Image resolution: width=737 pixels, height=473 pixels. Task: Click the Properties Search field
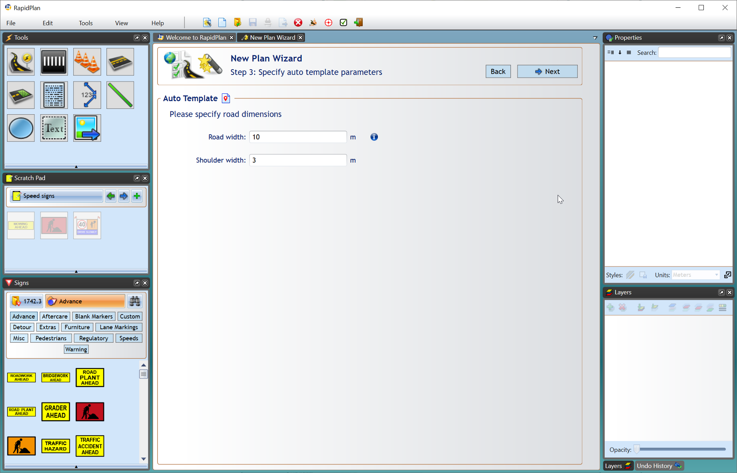pyautogui.click(x=694, y=52)
